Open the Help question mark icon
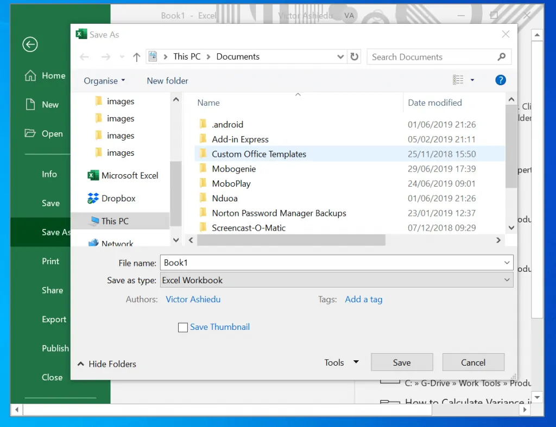The image size is (556, 427). (x=500, y=80)
